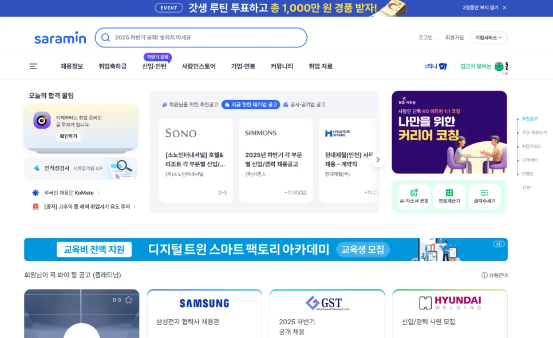Viewport: 553px width, 338px height.
Task: Jump to 취업TOOL side link
Action: (531, 146)
